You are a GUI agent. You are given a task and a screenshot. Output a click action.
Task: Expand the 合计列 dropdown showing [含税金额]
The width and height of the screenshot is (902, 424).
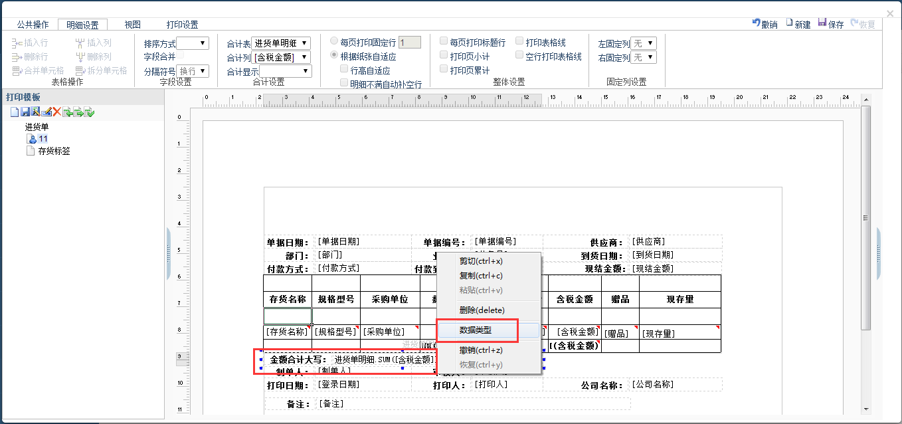click(282, 57)
